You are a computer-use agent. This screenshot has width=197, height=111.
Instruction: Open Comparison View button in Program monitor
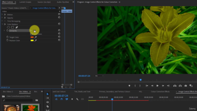(x=191, y=86)
